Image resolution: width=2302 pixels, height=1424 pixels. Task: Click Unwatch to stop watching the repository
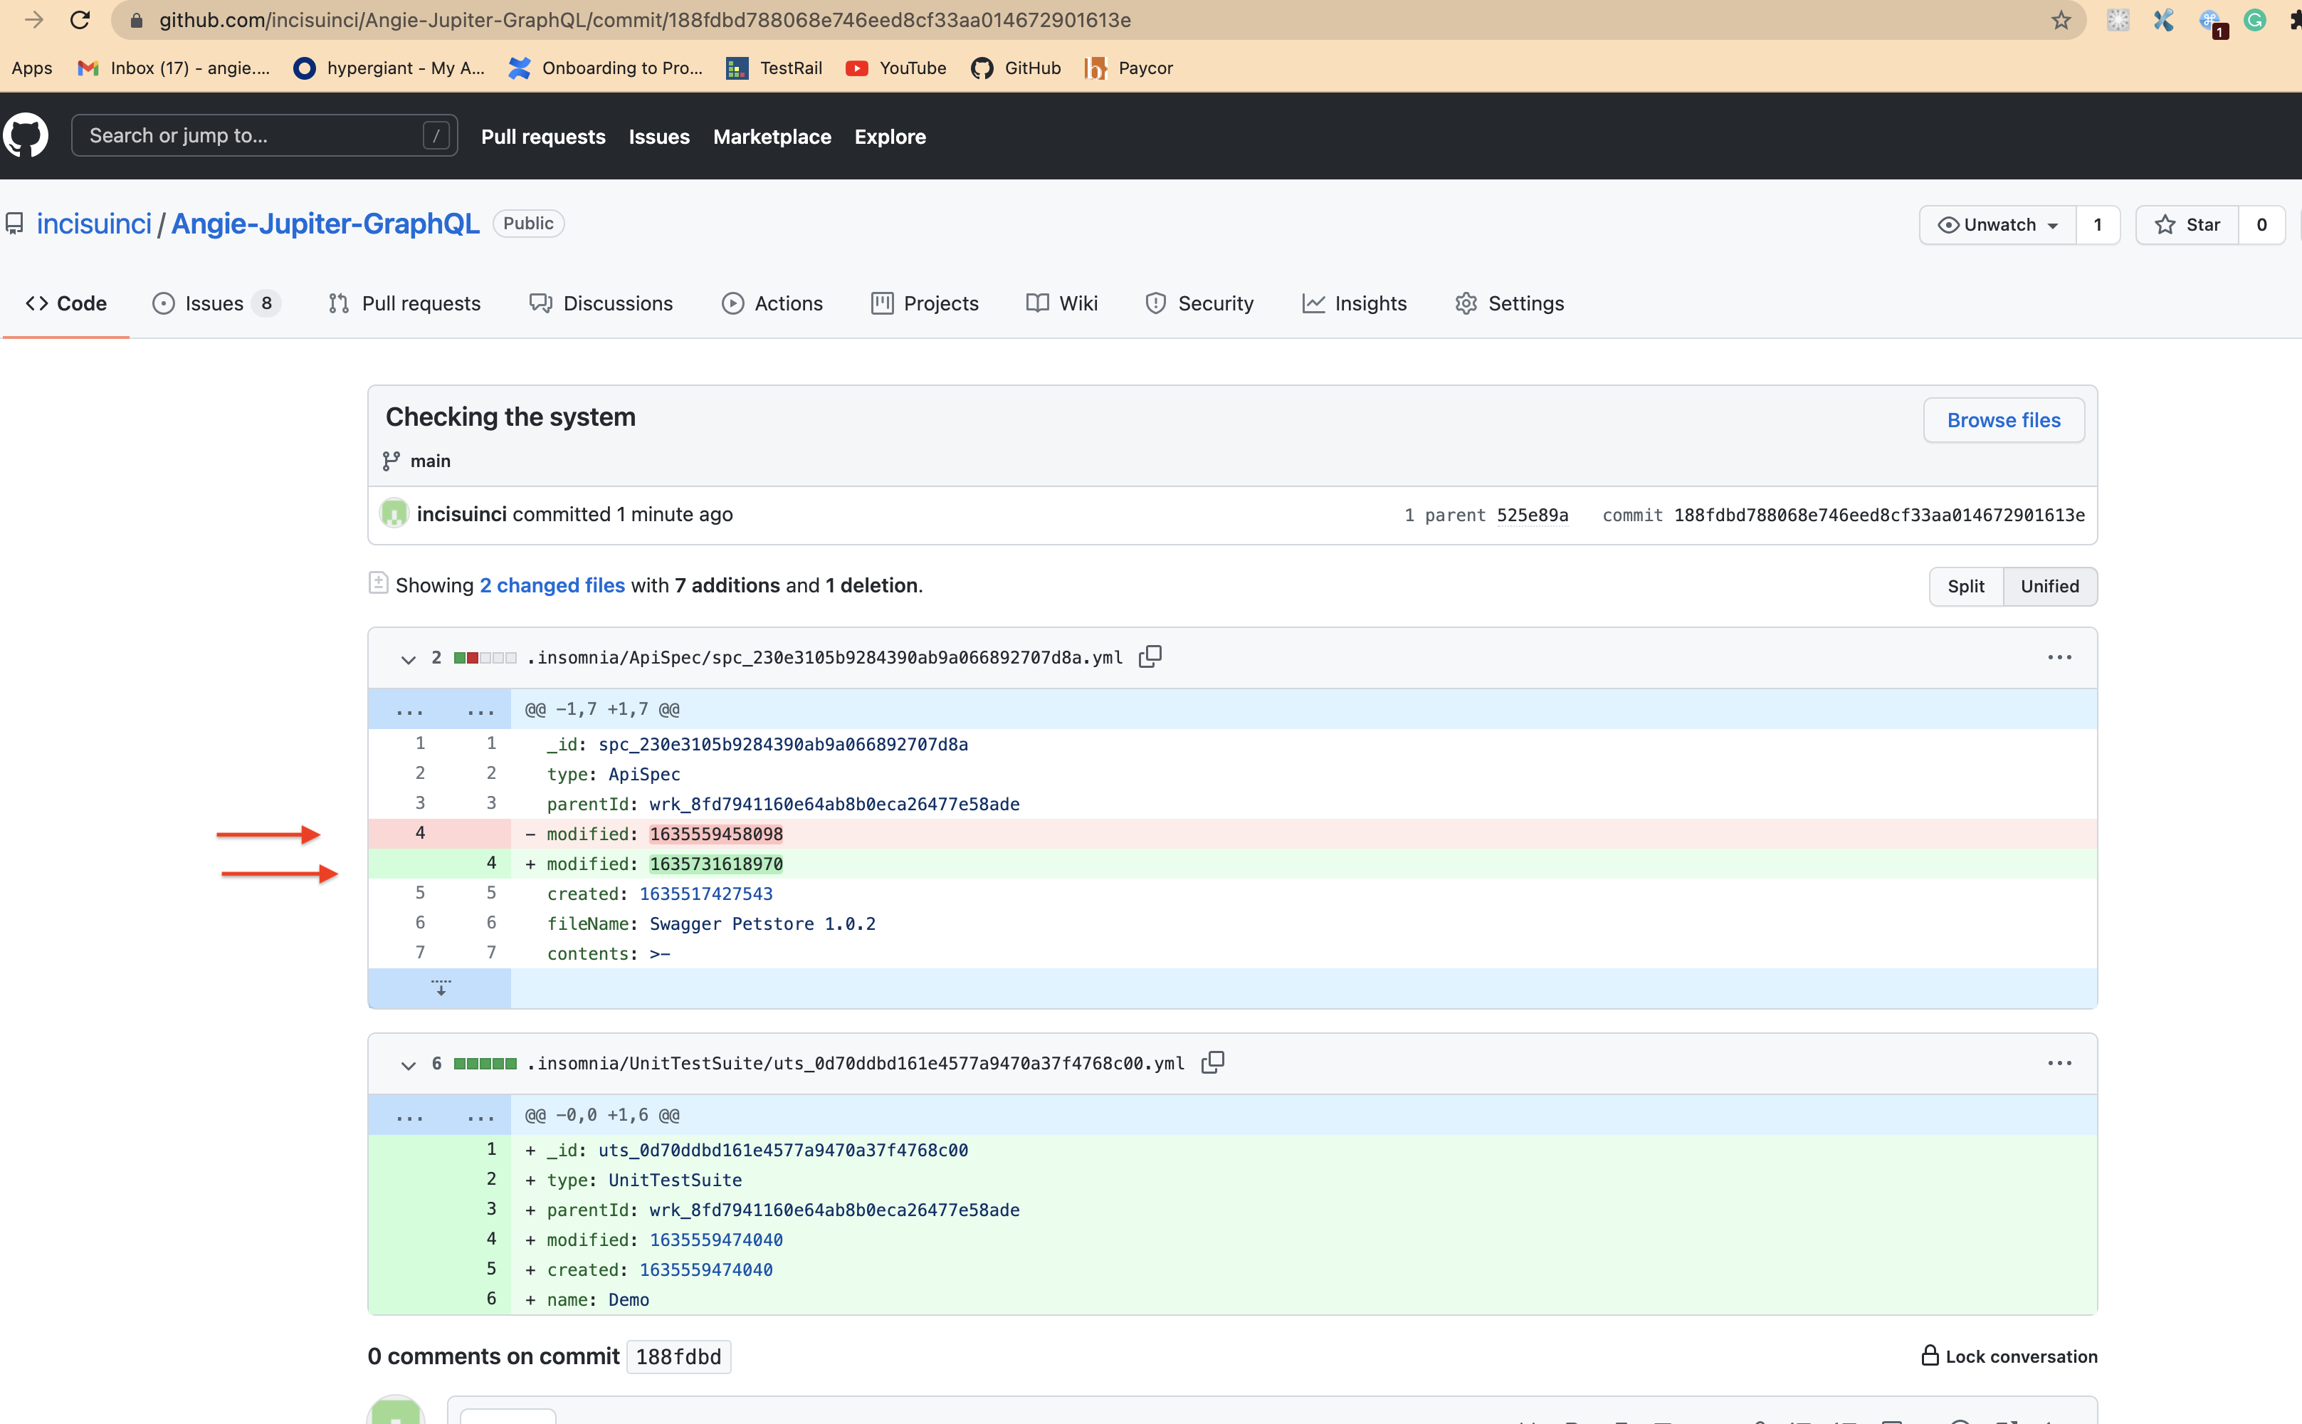[x=1992, y=224]
